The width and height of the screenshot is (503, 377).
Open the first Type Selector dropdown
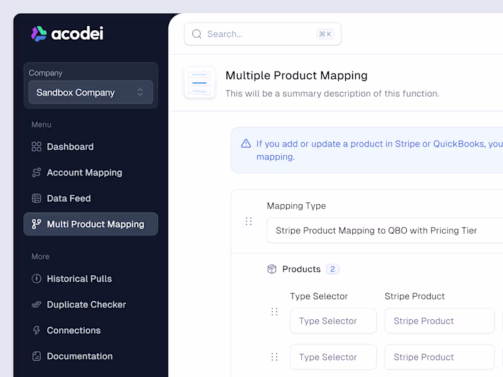pos(333,321)
